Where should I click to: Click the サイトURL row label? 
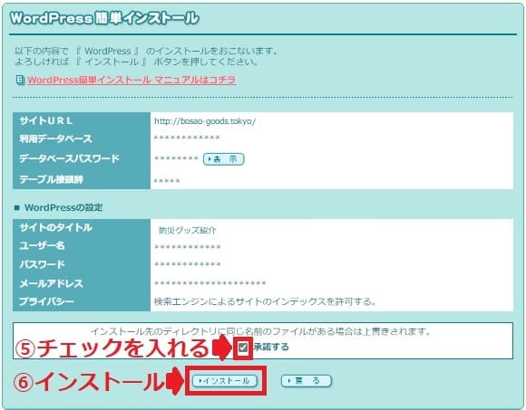46,120
